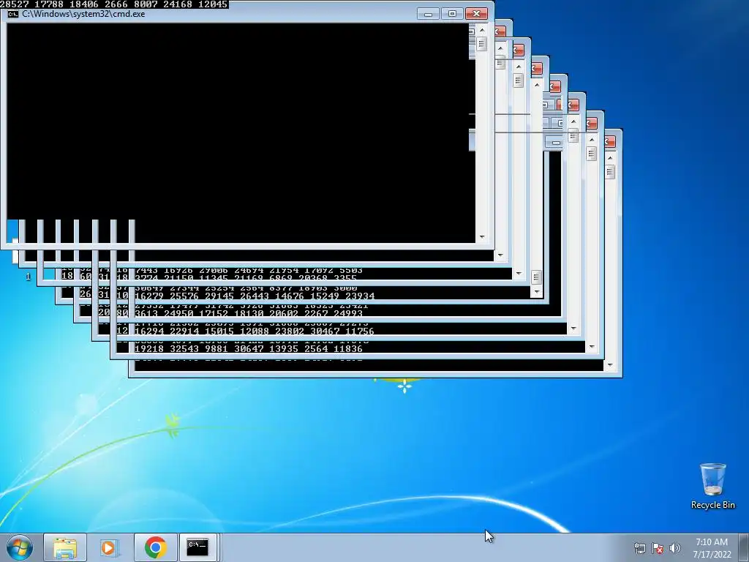Click the row '19218 32543 9881 30647'
The image size is (749, 562).
(249, 349)
